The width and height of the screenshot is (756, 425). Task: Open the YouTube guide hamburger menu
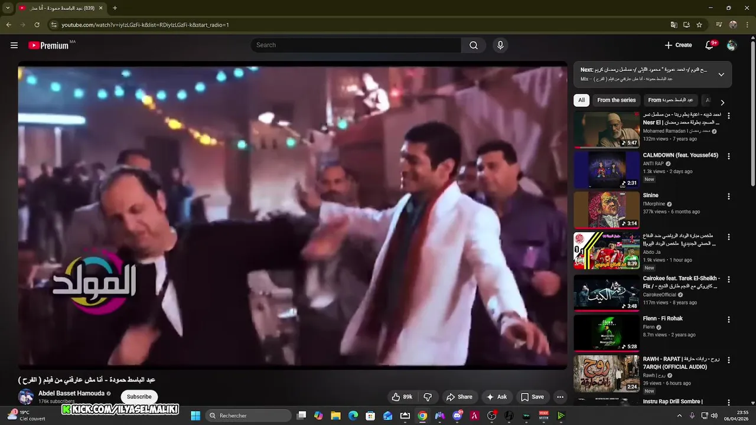coord(14,45)
